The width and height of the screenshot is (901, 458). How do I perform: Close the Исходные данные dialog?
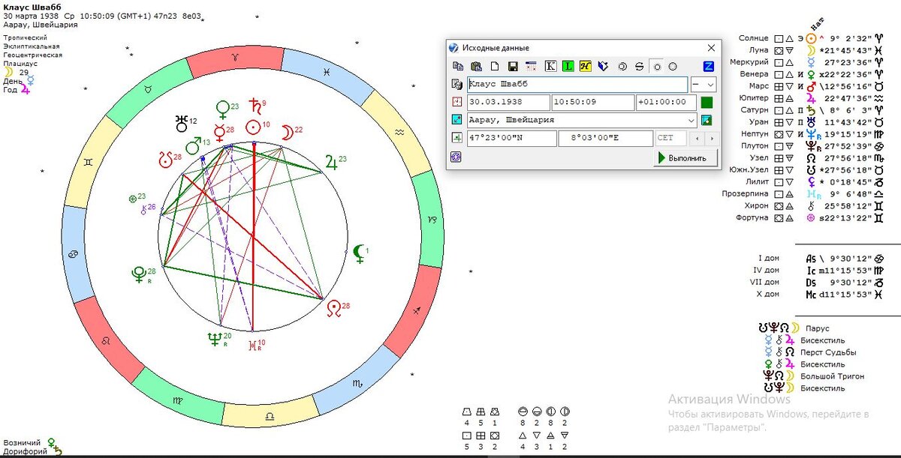click(x=710, y=47)
